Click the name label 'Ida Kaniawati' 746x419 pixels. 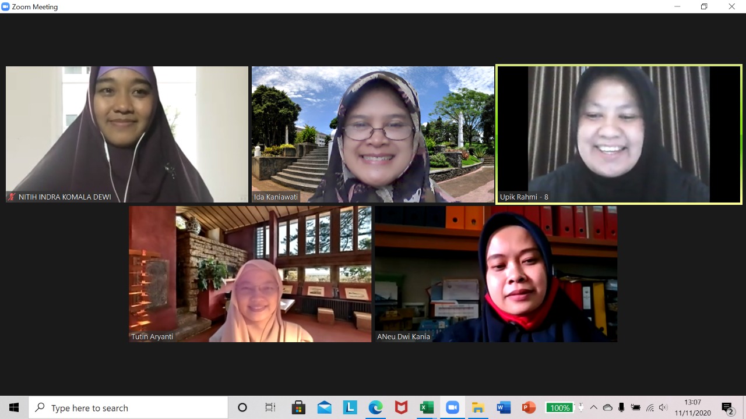276,197
